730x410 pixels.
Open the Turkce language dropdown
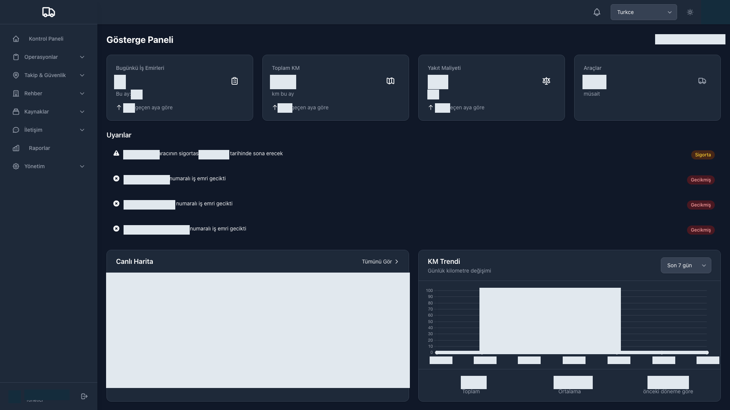(644, 12)
